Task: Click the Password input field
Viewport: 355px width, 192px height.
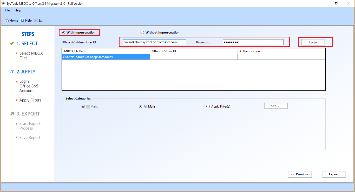Action: pyautogui.click(x=253, y=42)
